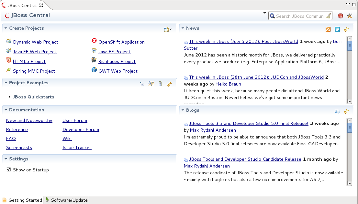
Task: Click the Search JBoss Community field
Action: coord(300,16)
